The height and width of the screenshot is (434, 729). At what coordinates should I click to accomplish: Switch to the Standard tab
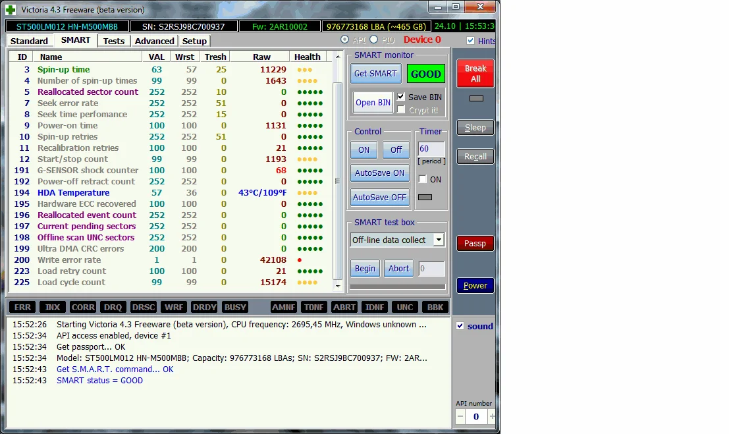point(29,41)
